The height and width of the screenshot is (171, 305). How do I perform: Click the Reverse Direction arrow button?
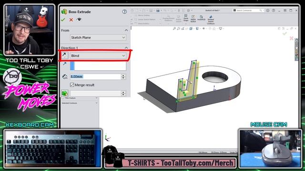pos(64,56)
